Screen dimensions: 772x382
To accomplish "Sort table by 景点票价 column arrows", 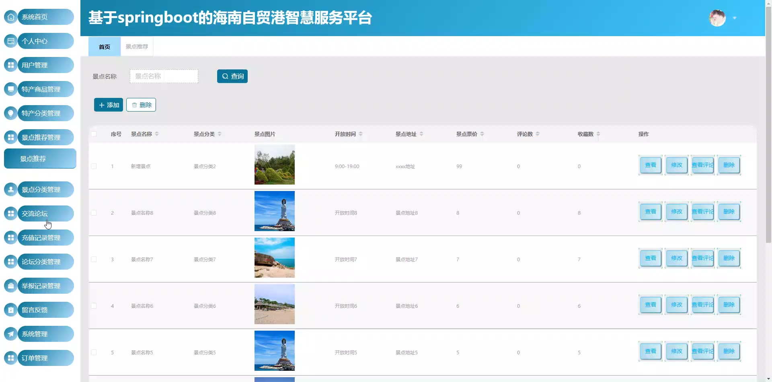I will 482,134.
